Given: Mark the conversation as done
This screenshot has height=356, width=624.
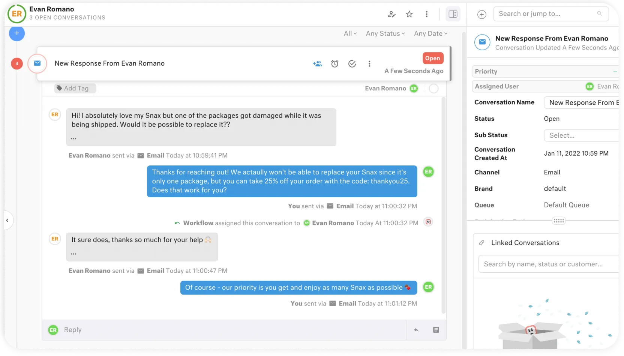Looking at the screenshot, I should point(352,64).
